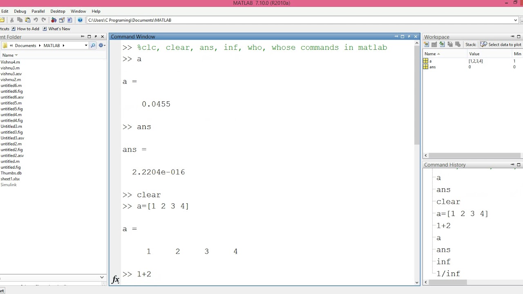Minimize the Command History panel
Screen dimensions: 523x294
click(512, 165)
